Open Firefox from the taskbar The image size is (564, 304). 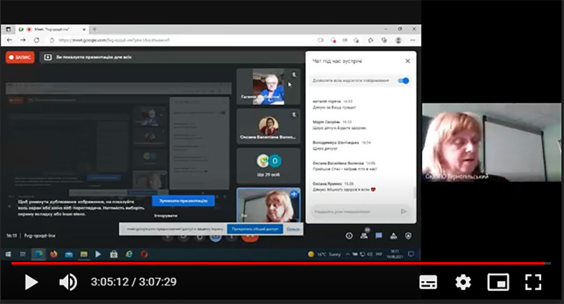coord(54,254)
